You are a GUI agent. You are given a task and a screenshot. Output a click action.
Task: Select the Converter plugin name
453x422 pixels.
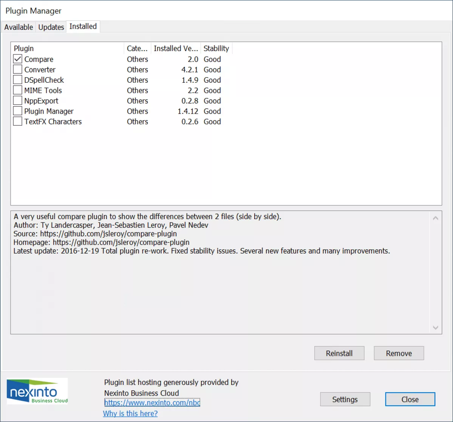point(40,70)
